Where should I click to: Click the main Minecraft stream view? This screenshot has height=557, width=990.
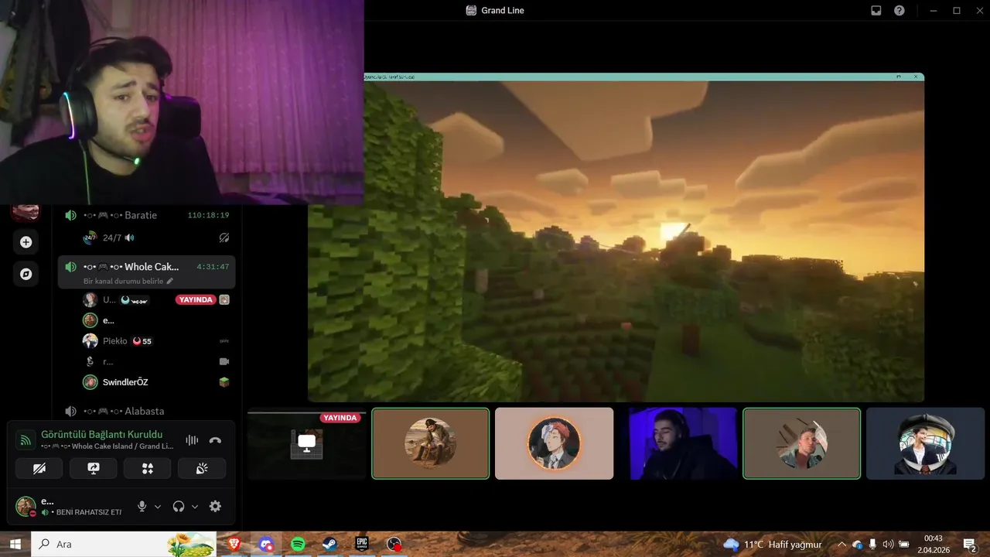click(616, 237)
